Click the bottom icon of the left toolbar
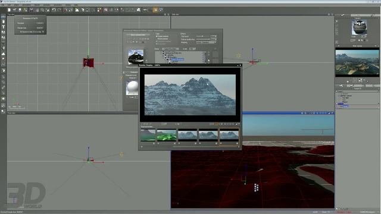 [x=3, y=111]
